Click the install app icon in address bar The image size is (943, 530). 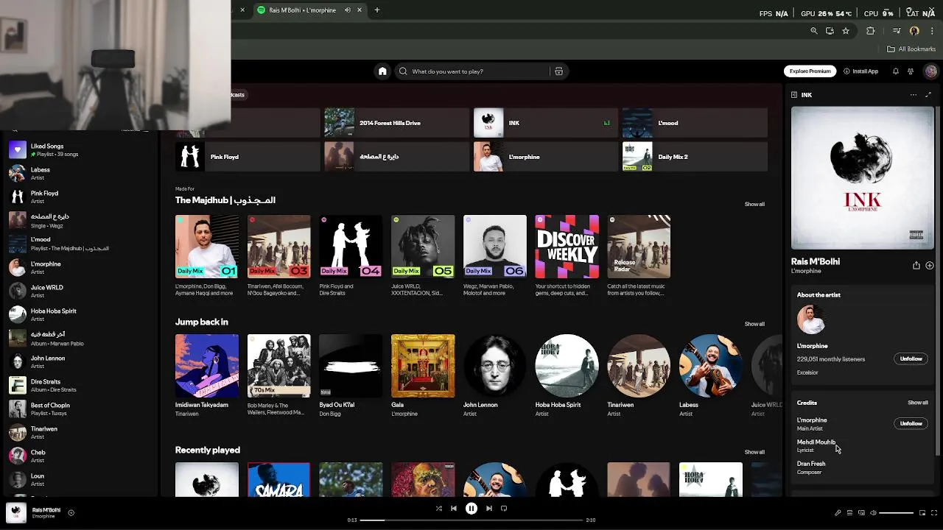pyautogui.click(x=830, y=31)
